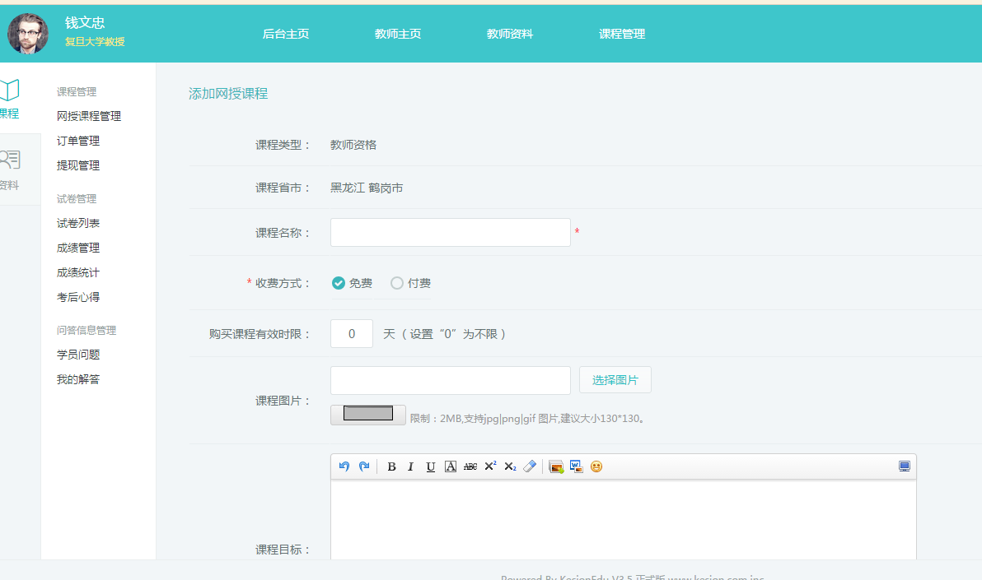Screen dimensions: 982x580
Task: Insert an emoticon in the editor
Action: point(596,466)
